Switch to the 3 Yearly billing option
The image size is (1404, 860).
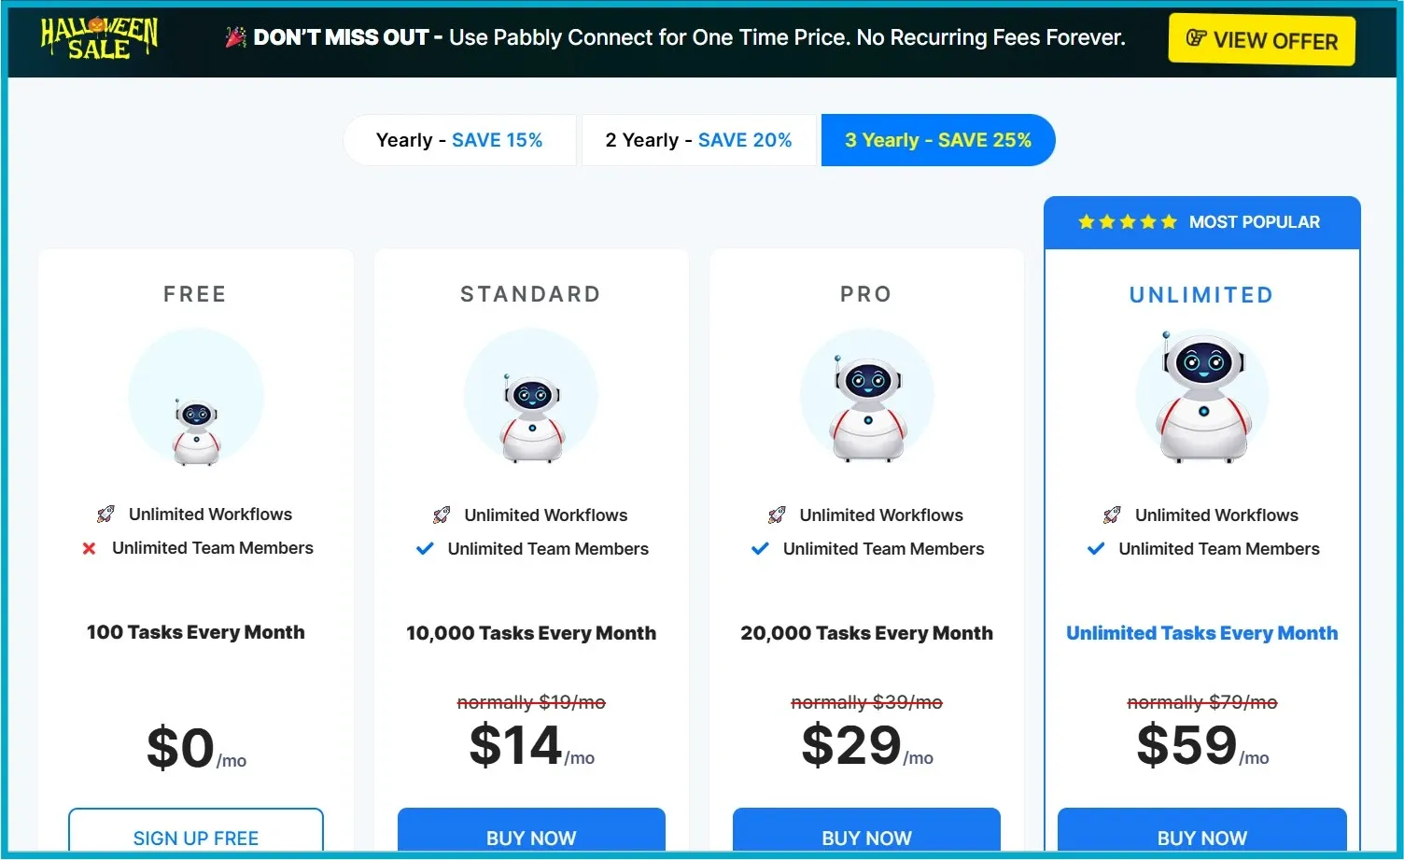pyautogui.click(x=938, y=139)
